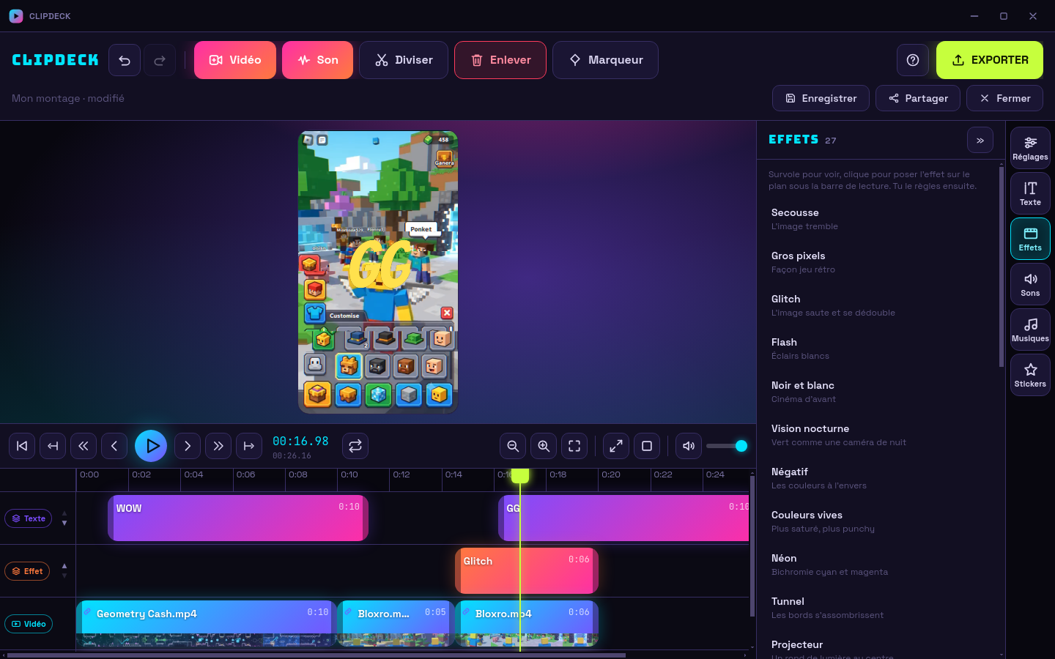Click the Vidéo add button
Screen dimensions: 1055x659
(x=235, y=60)
